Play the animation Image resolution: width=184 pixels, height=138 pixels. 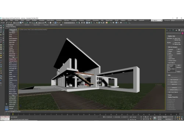click(x=146, y=117)
